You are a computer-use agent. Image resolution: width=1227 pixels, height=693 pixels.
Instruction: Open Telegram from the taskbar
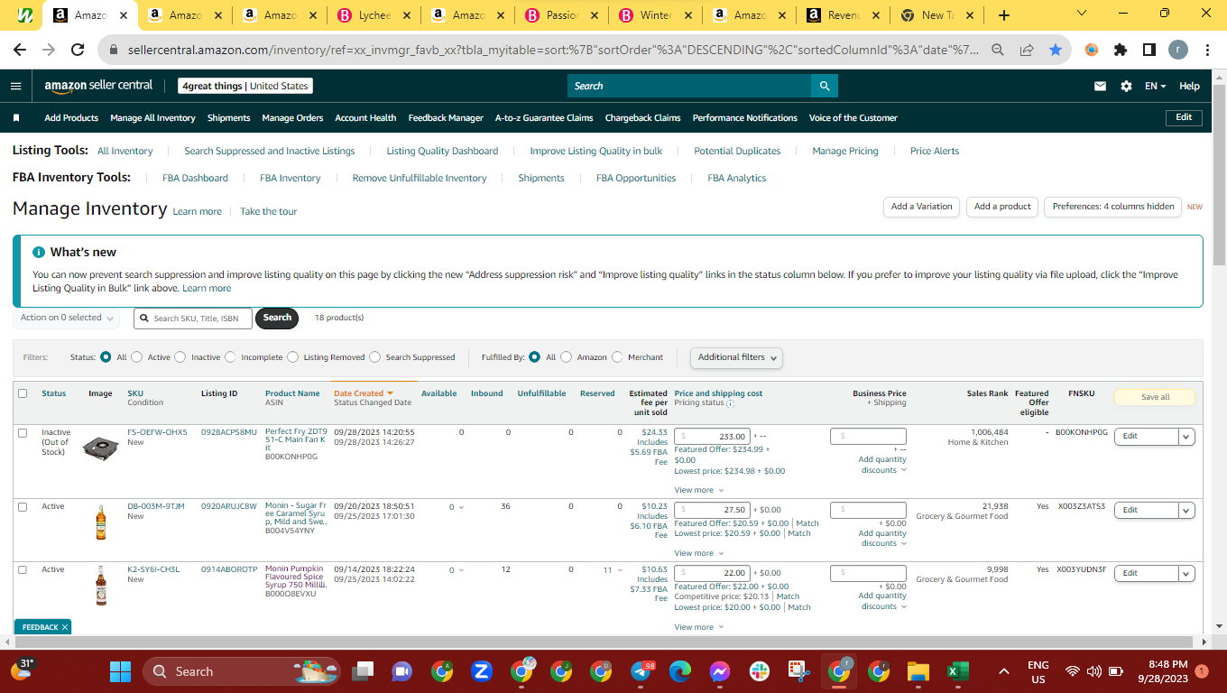pos(641,671)
